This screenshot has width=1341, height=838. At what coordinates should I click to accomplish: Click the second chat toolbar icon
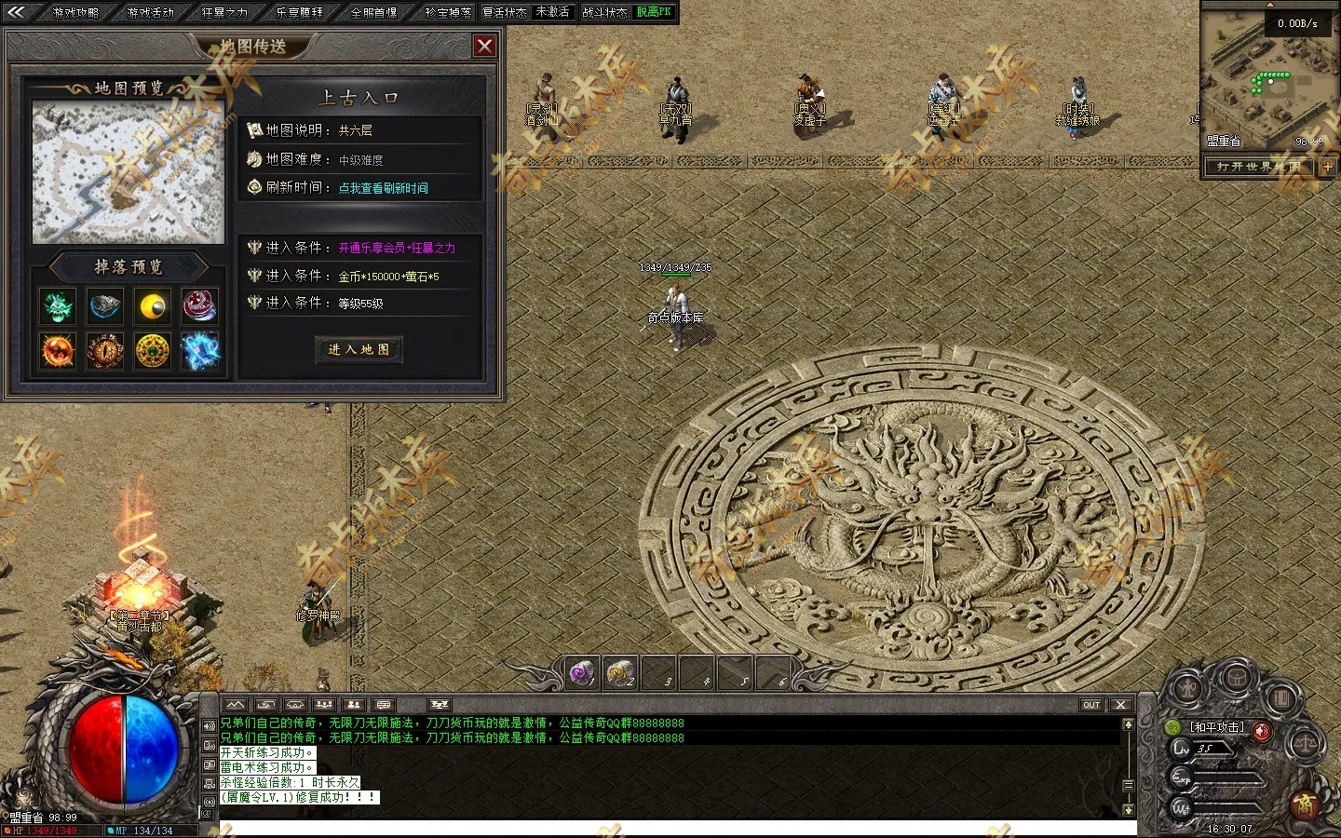pos(265,705)
